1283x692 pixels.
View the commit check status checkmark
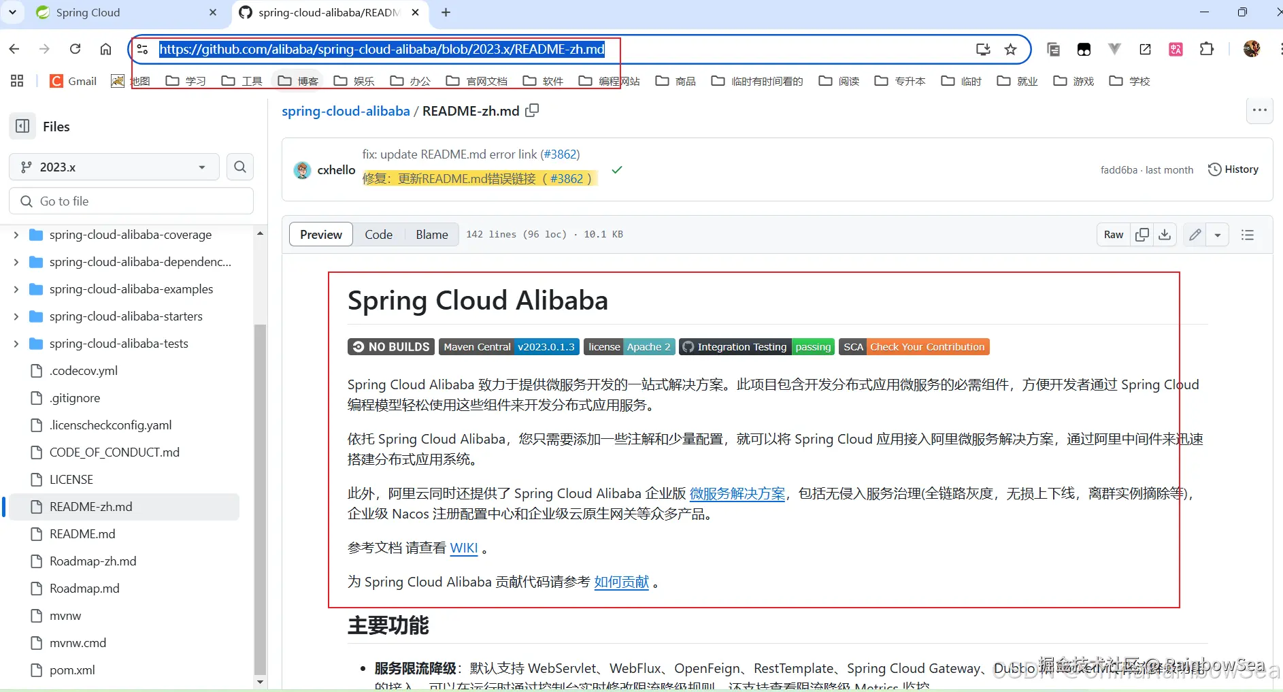[x=617, y=170]
